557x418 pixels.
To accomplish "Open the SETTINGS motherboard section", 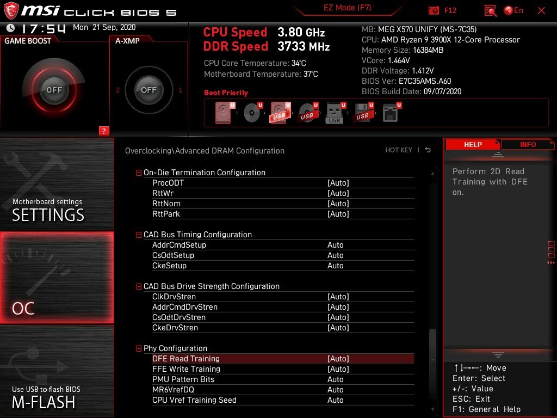I will 57,184.
